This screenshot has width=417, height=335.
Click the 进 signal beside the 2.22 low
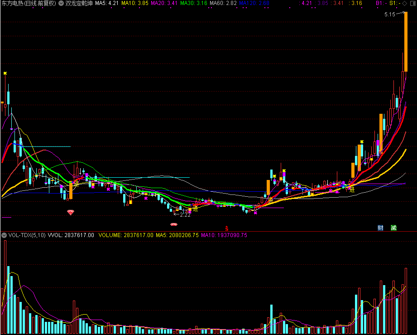(x=196, y=209)
